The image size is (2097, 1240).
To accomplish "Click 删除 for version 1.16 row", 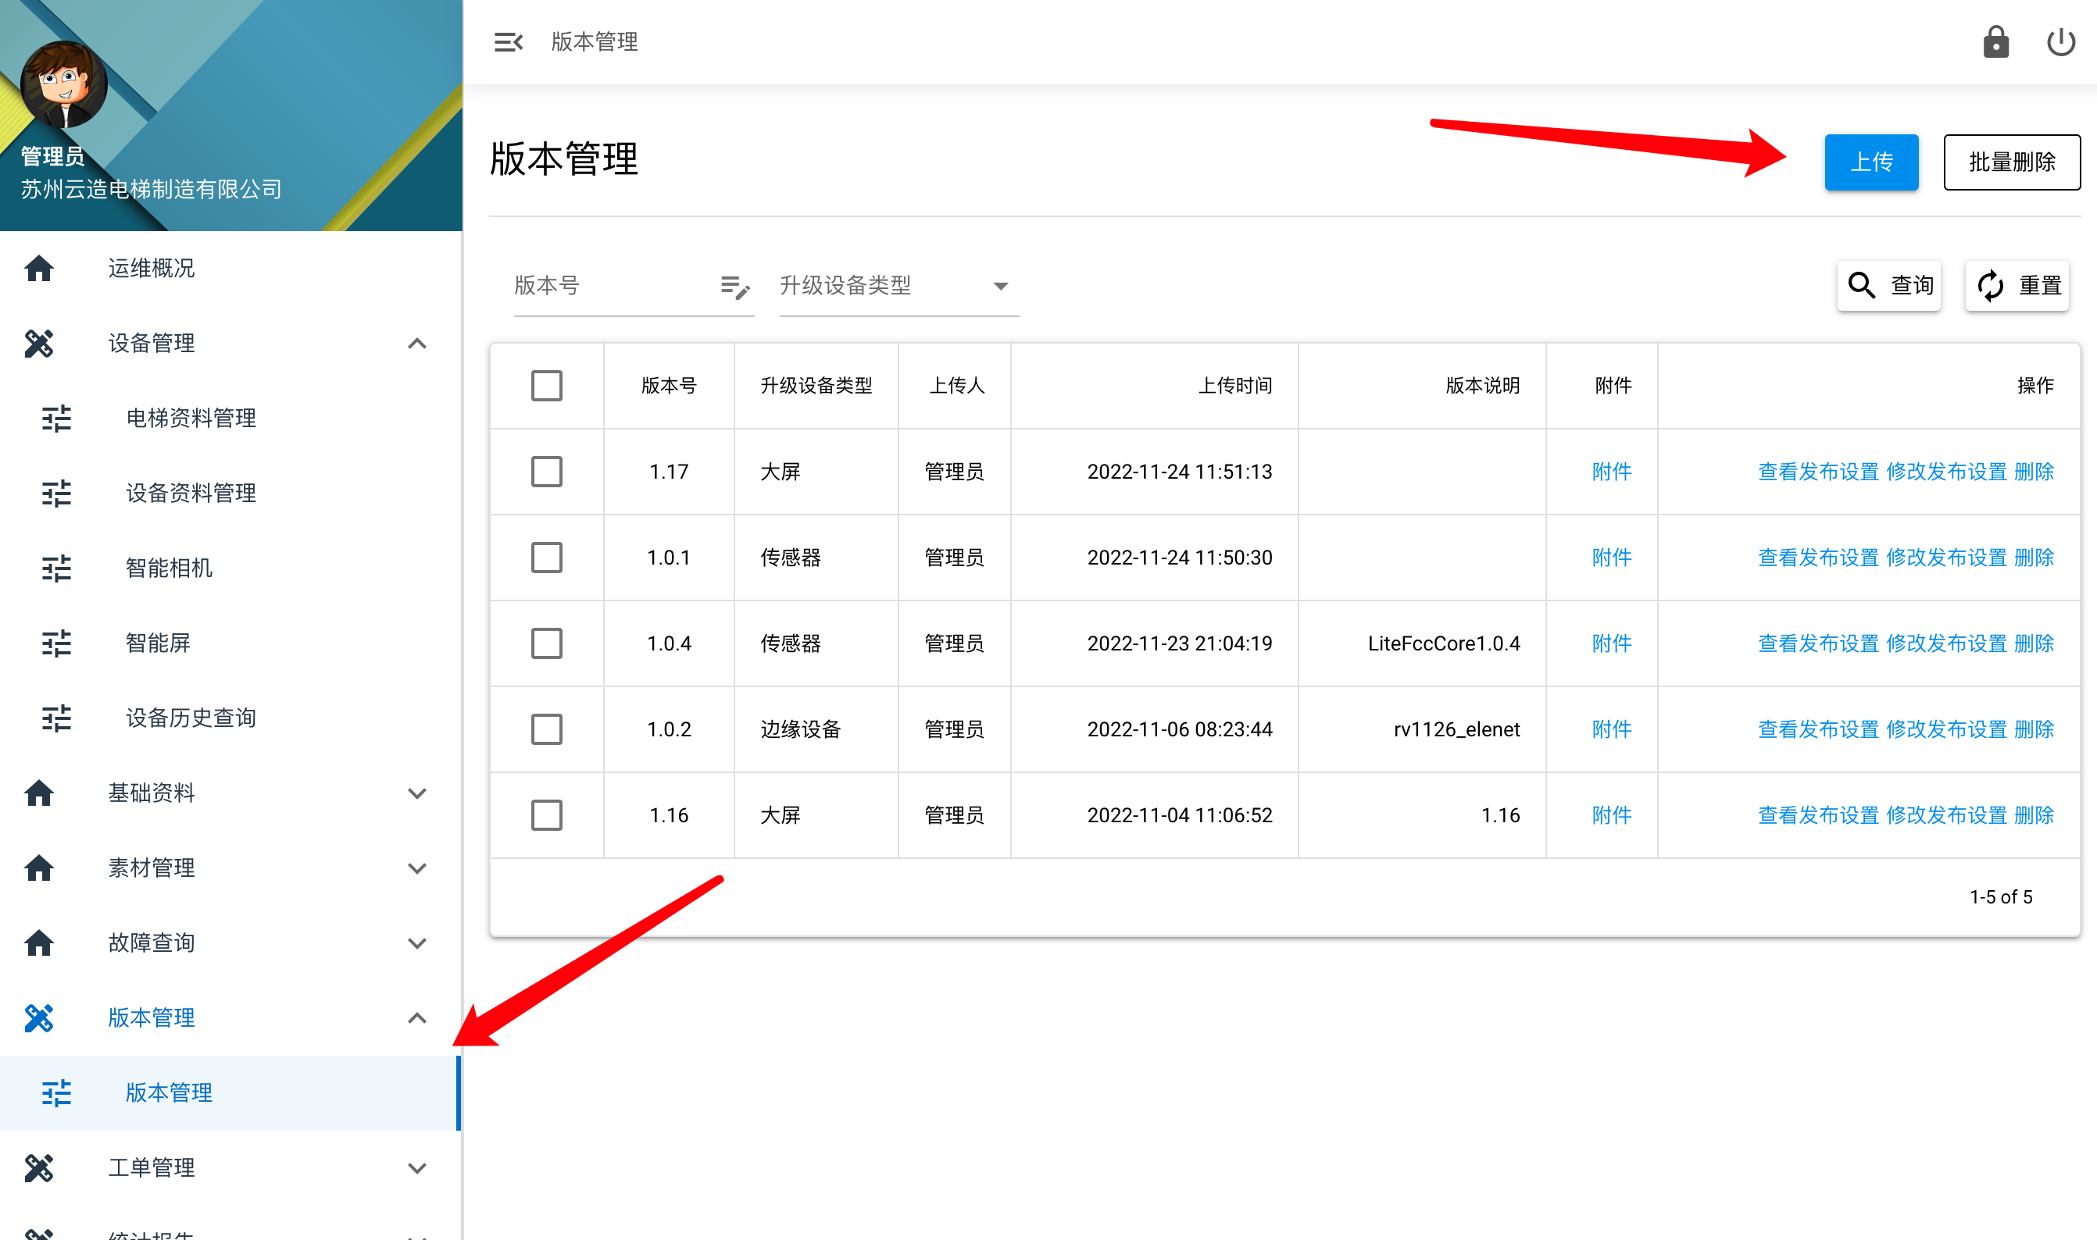I will pos(2034,814).
